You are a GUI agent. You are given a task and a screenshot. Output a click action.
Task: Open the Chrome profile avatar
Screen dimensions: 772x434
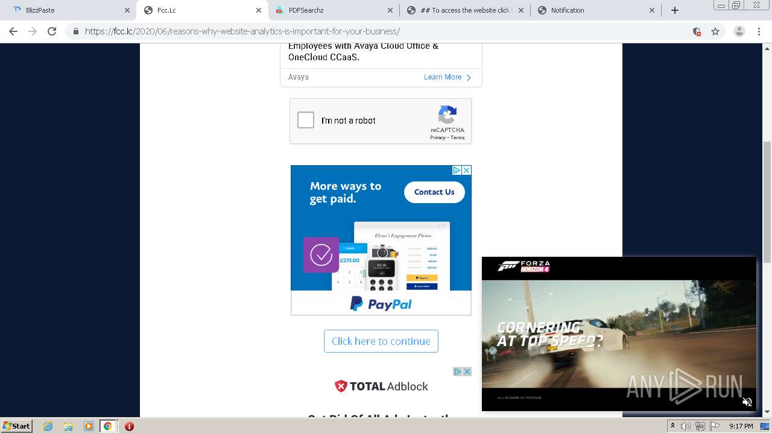coord(739,31)
